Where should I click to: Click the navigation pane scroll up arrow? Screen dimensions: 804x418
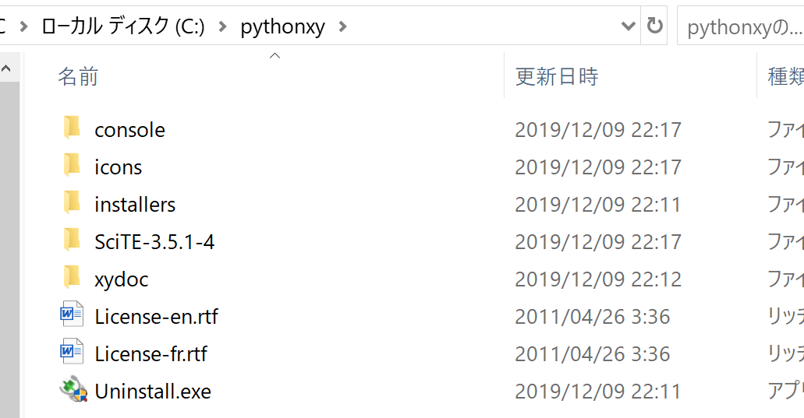[6, 68]
